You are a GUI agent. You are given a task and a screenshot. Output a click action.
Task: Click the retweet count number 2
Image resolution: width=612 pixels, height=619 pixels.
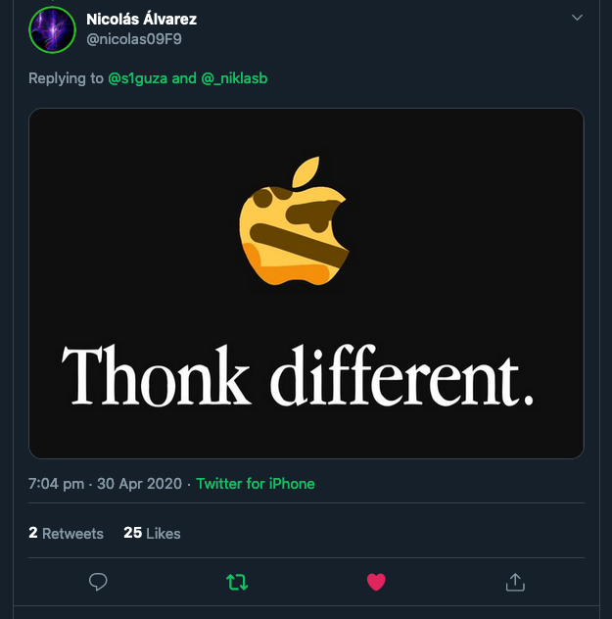[x=33, y=534]
